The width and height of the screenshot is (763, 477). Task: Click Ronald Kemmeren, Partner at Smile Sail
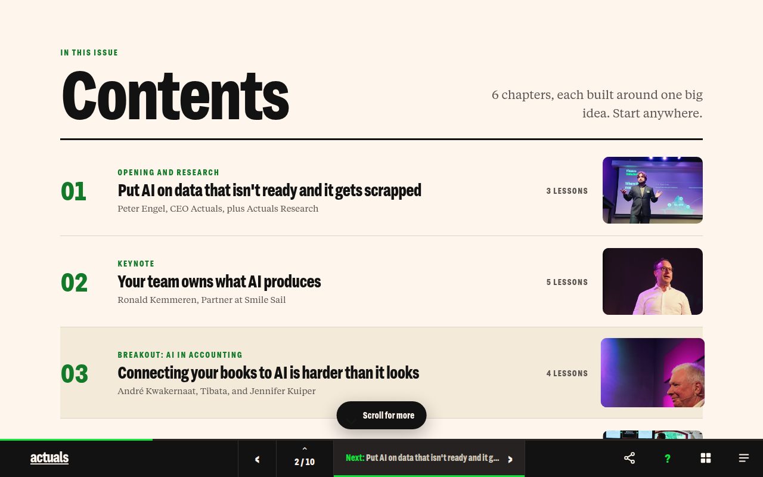(x=201, y=300)
